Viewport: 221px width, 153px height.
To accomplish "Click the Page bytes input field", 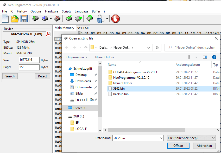I will 29,67.
